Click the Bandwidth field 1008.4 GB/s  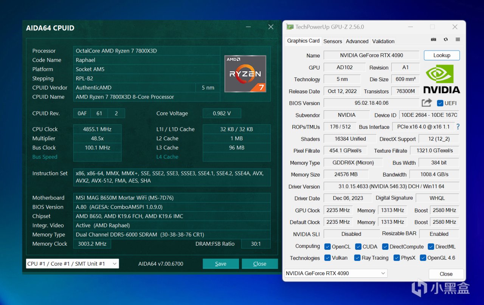[x=434, y=174]
